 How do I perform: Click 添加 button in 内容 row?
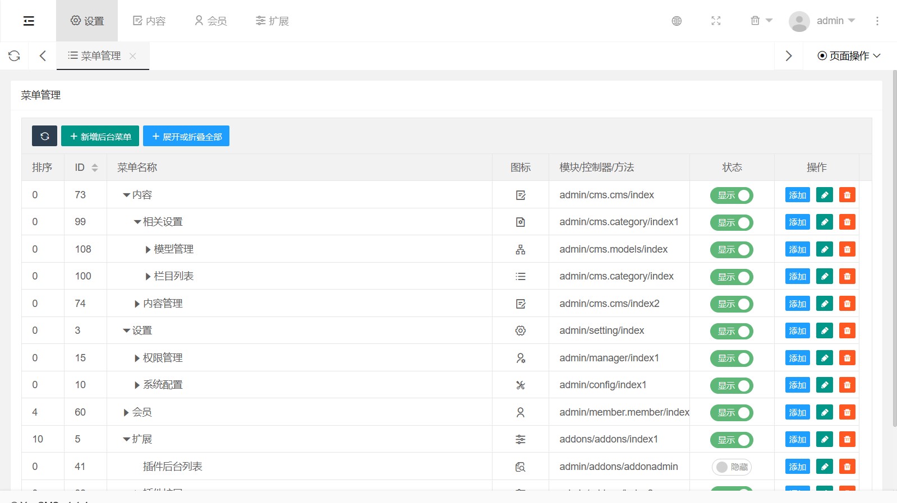[x=798, y=195]
